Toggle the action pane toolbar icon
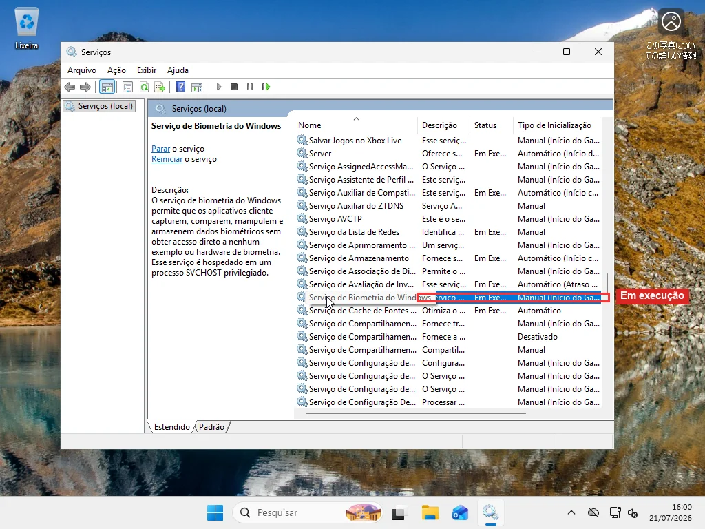The image size is (705, 529). 197,87
